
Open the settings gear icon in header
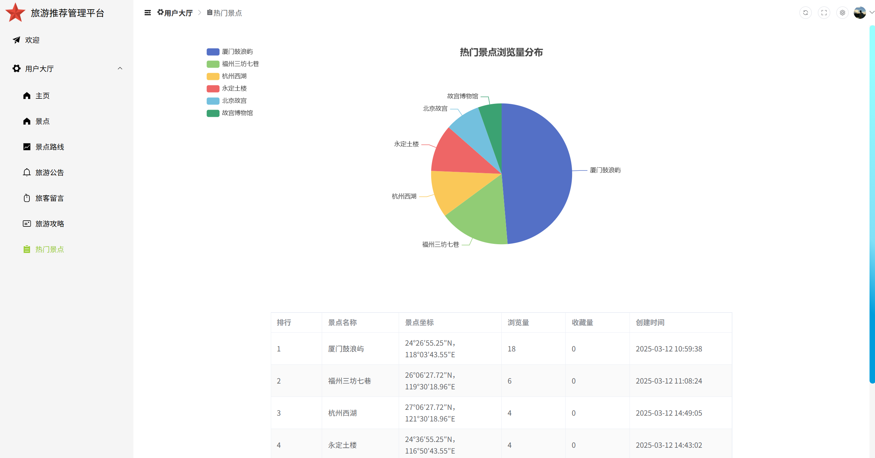[x=842, y=13]
